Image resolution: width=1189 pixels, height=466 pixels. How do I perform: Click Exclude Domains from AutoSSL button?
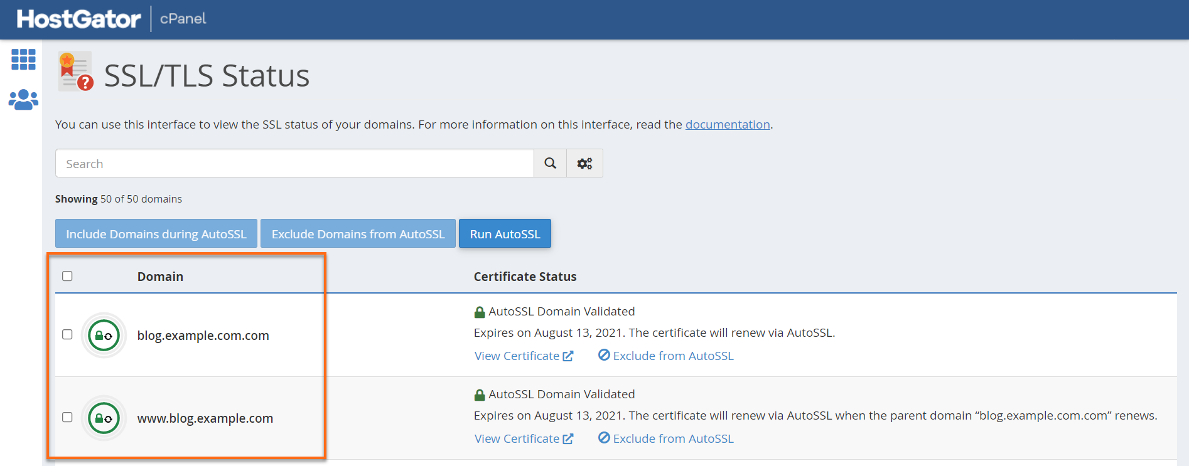click(x=358, y=233)
